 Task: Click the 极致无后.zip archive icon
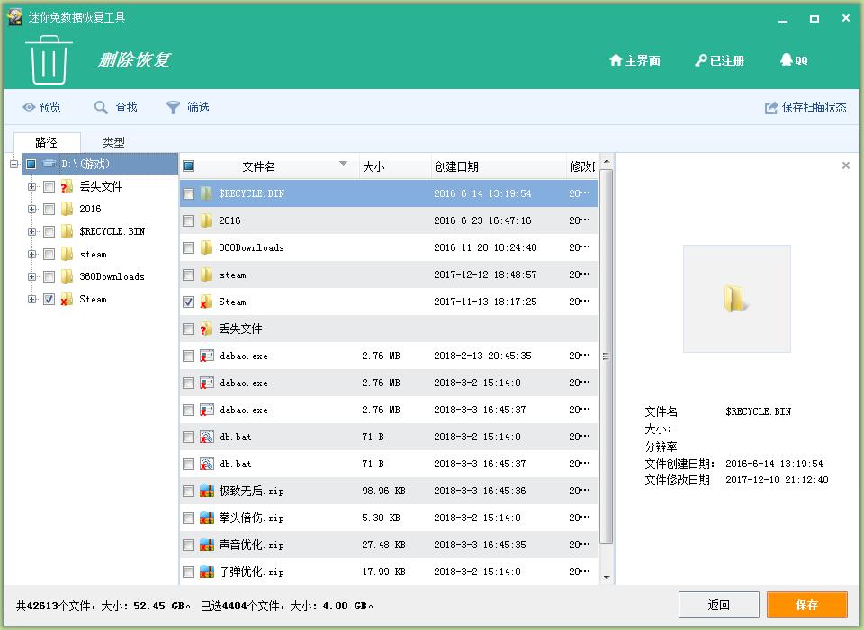[207, 490]
